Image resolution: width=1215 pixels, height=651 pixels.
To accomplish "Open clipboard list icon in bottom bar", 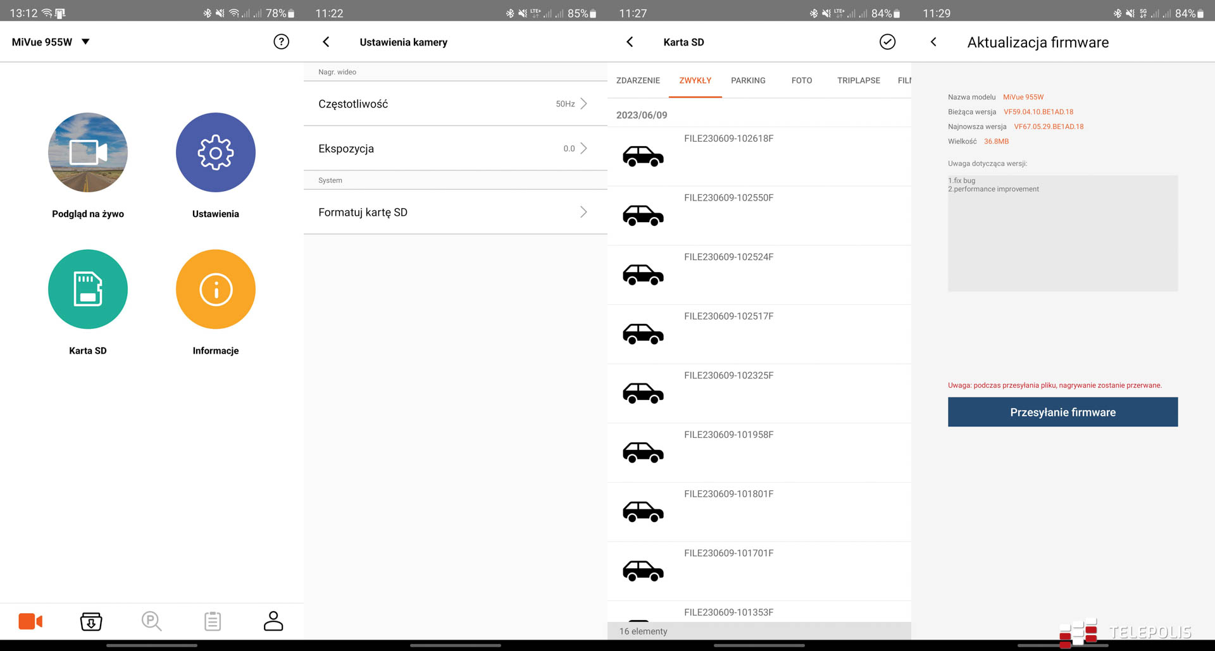I will tap(213, 621).
